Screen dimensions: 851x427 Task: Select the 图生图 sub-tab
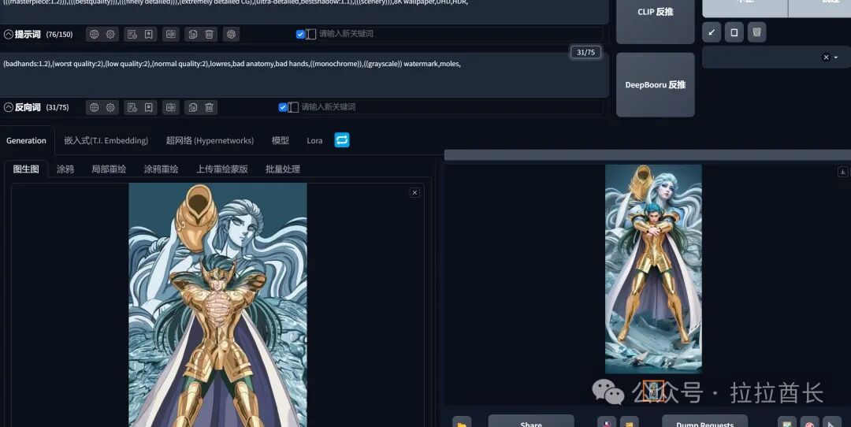26,169
